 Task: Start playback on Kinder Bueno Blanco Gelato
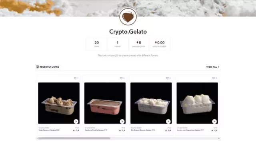coord(168,121)
